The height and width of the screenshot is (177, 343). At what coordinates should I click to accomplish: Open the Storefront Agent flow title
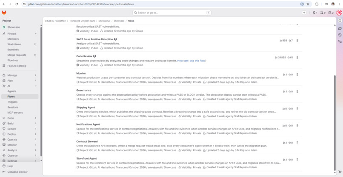click(x=86, y=158)
